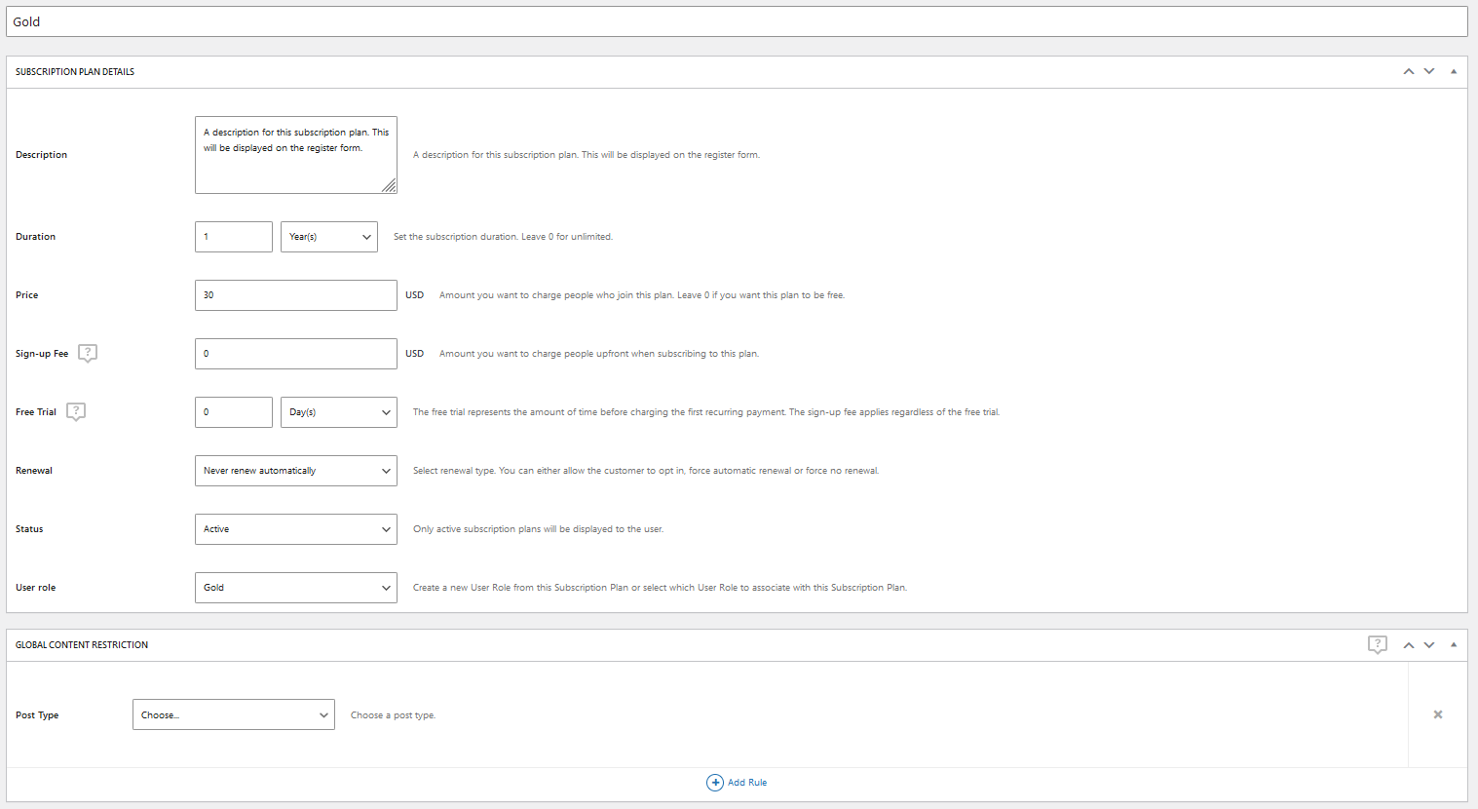Collapse the Subscription Plan Details panel
This screenshot has width=1478, height=809.
[1454, 71]
